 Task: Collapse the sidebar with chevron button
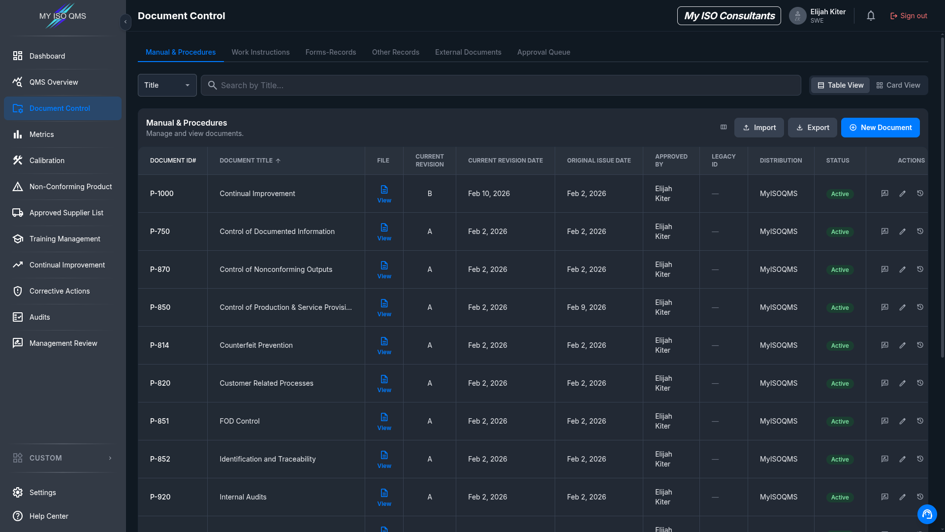click(x=126, y=22)
